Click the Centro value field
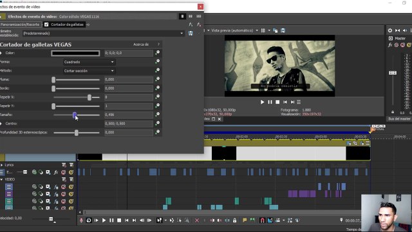 (129, 124)
